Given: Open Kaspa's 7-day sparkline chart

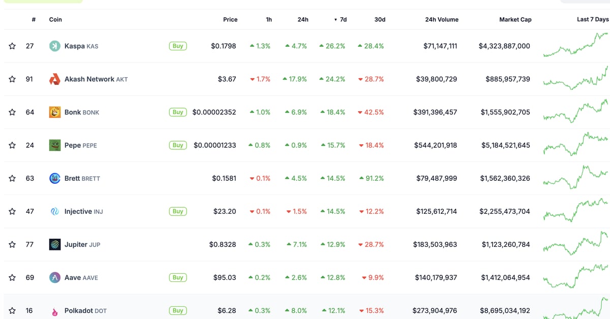Looking at the screenshot, I should click(575, 46).
